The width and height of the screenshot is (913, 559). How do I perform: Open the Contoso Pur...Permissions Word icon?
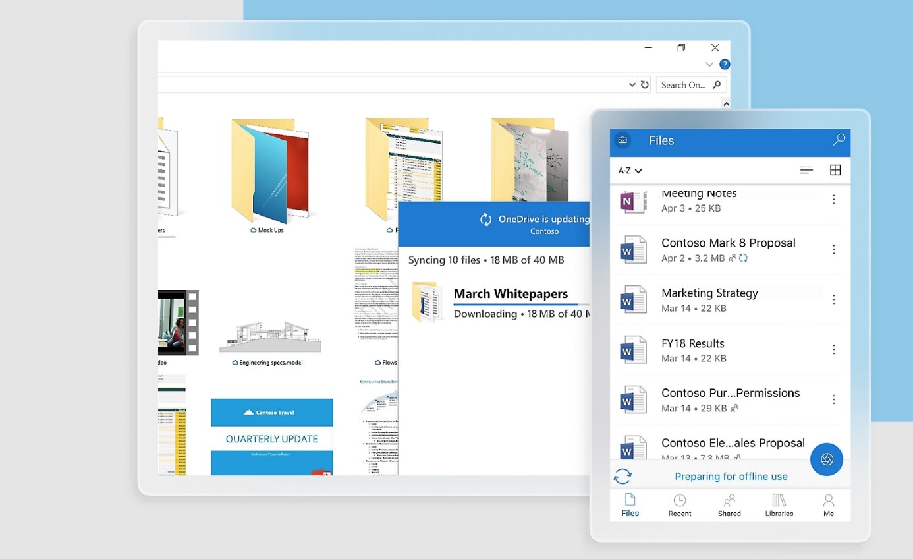(634, 399)
